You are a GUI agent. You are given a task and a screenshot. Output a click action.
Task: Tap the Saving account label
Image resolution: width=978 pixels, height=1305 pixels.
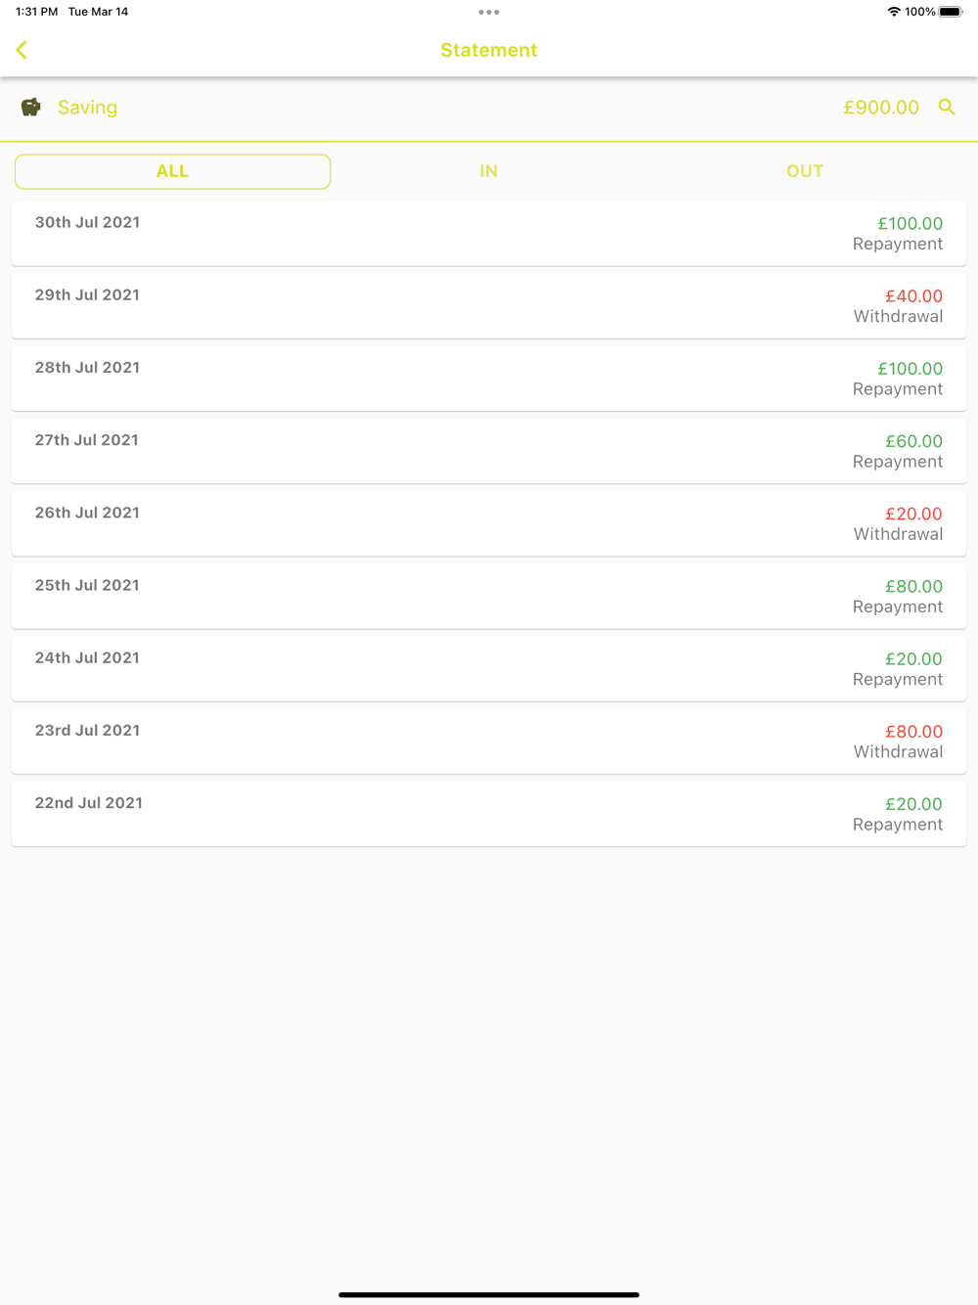point(87,108)
